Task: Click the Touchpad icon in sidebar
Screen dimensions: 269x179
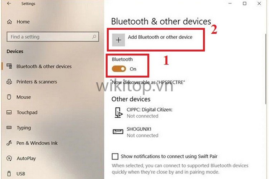Action: (x=9, y=112)
